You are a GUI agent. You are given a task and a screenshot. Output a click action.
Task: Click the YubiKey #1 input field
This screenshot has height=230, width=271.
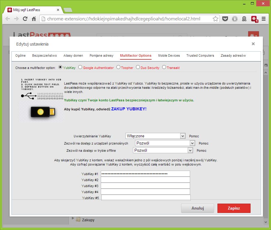tap(145, 174)
